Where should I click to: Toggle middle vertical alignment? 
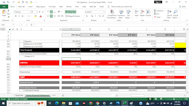pyautogui.click(x=51, y=12)
